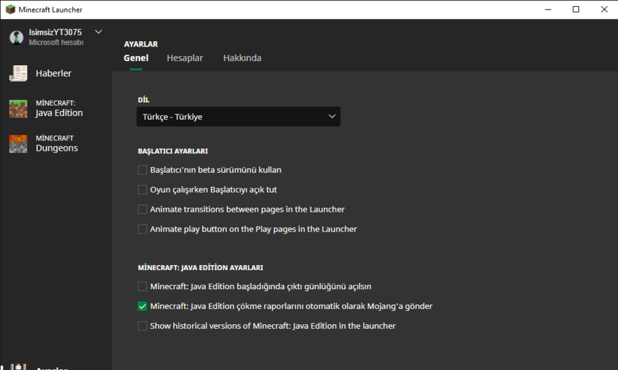Viewport: 618px width, 370px height.
Task: Enable Başlatıcı beta sürümünü kullan checkbox
Action: (x=142, y=170)
